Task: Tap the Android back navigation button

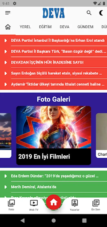Action: (x=23, y=220)
